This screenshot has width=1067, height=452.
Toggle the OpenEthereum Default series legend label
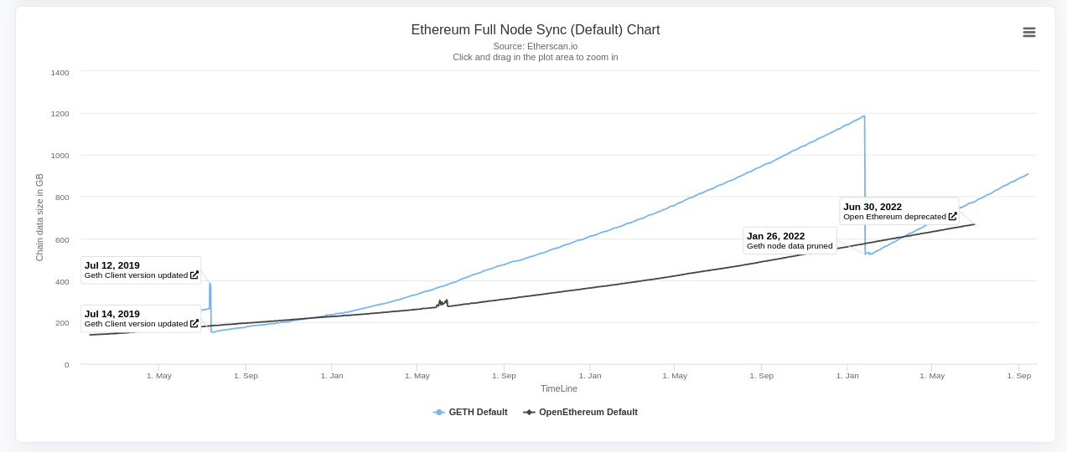588,412
